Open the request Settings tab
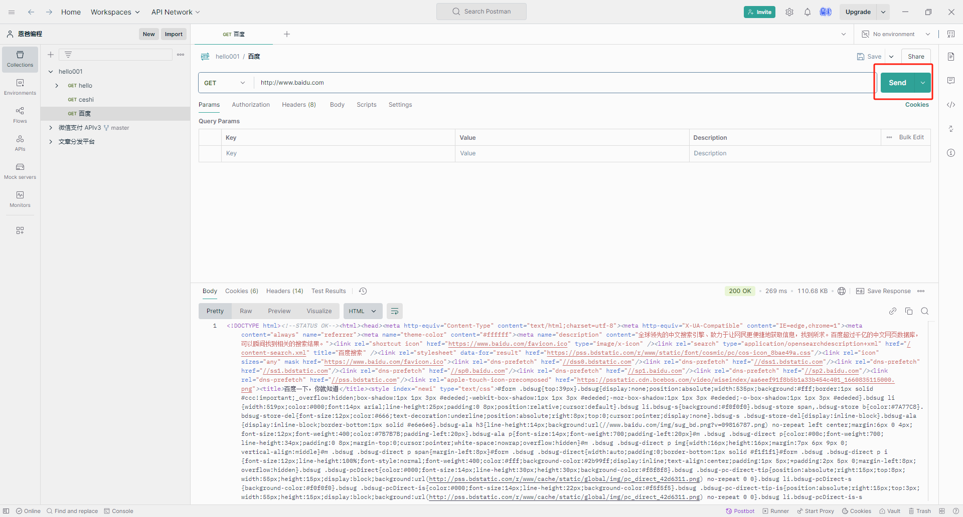The image size is (963, 517). [x=400, y=105]
